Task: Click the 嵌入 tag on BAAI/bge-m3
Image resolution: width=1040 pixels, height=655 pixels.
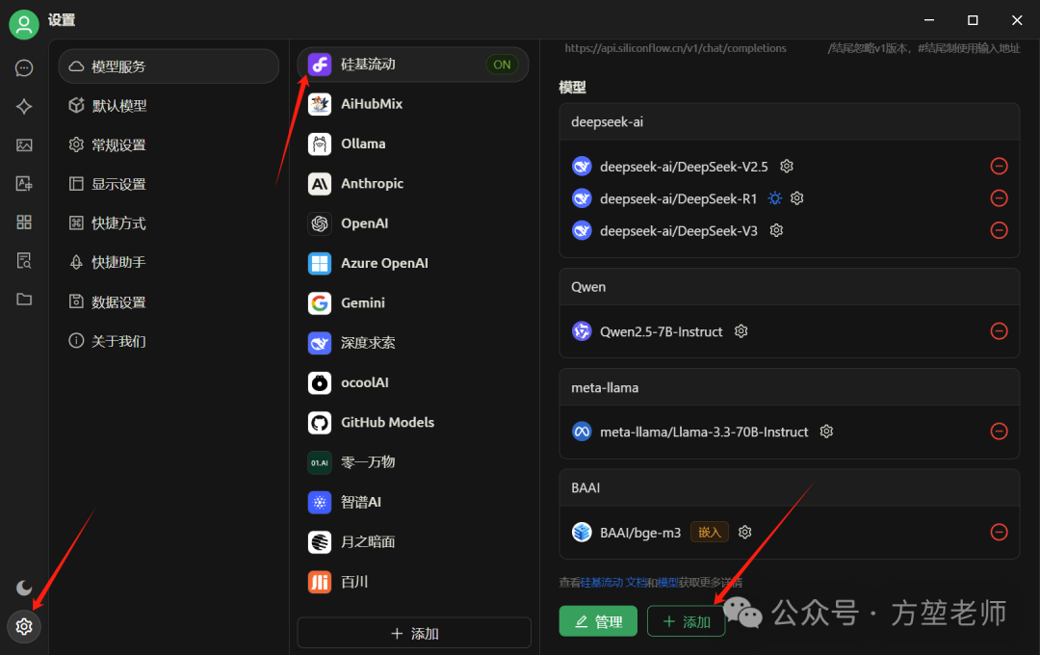Action: (710, 533)
